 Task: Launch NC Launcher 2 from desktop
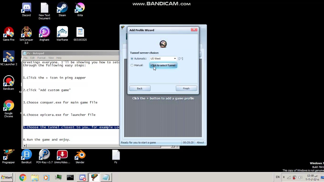[x=9, y=58]
